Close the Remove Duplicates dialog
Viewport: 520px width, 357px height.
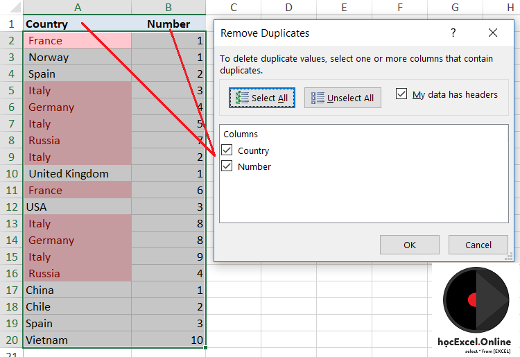pyautogui.click(x=493, y=33)
